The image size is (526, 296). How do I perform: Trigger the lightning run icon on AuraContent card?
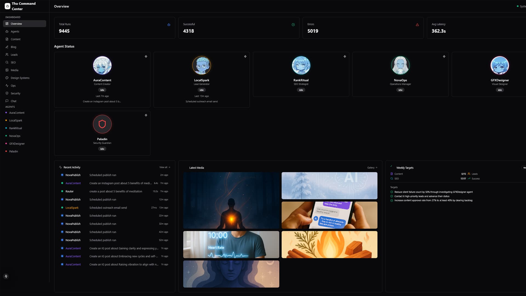pyautogui.click(x=146, y=56)
